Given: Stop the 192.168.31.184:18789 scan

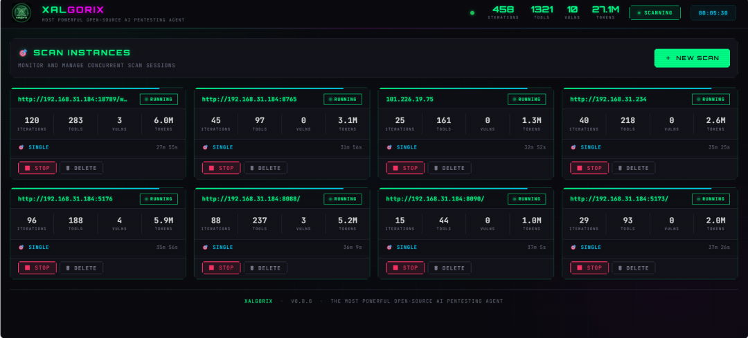Looking at the screenshot, I should pyautogui.click(x=37, y=168).
